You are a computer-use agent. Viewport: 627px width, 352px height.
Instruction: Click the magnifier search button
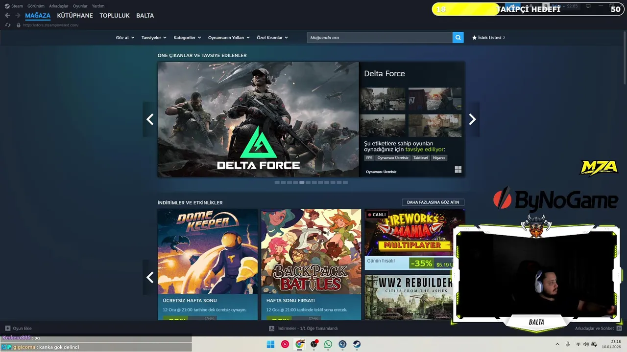coord(458,38)
